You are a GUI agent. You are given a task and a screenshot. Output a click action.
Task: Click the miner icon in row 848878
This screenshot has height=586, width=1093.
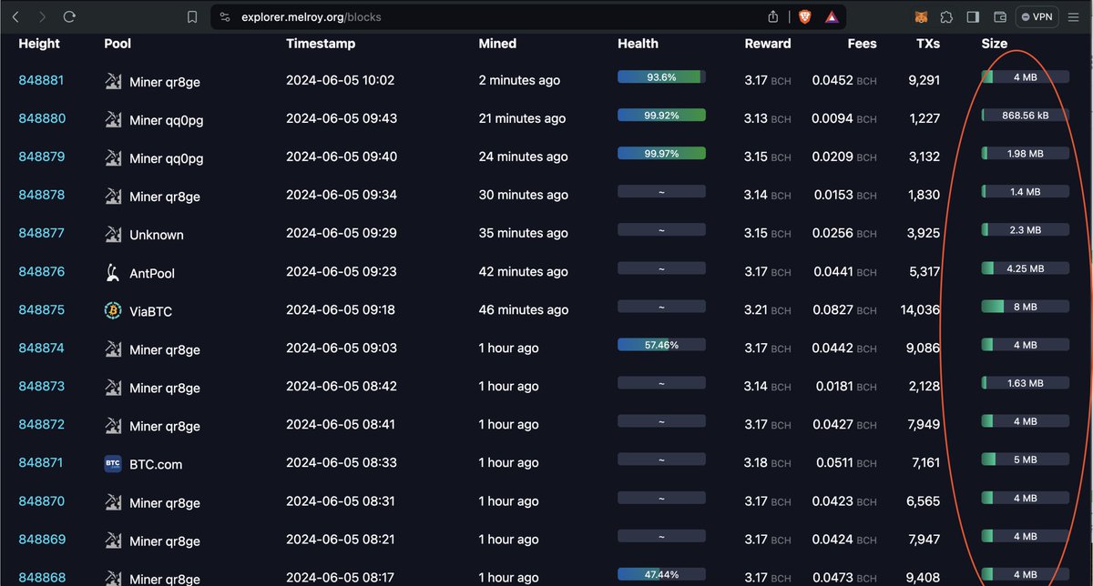pos(113,196)
